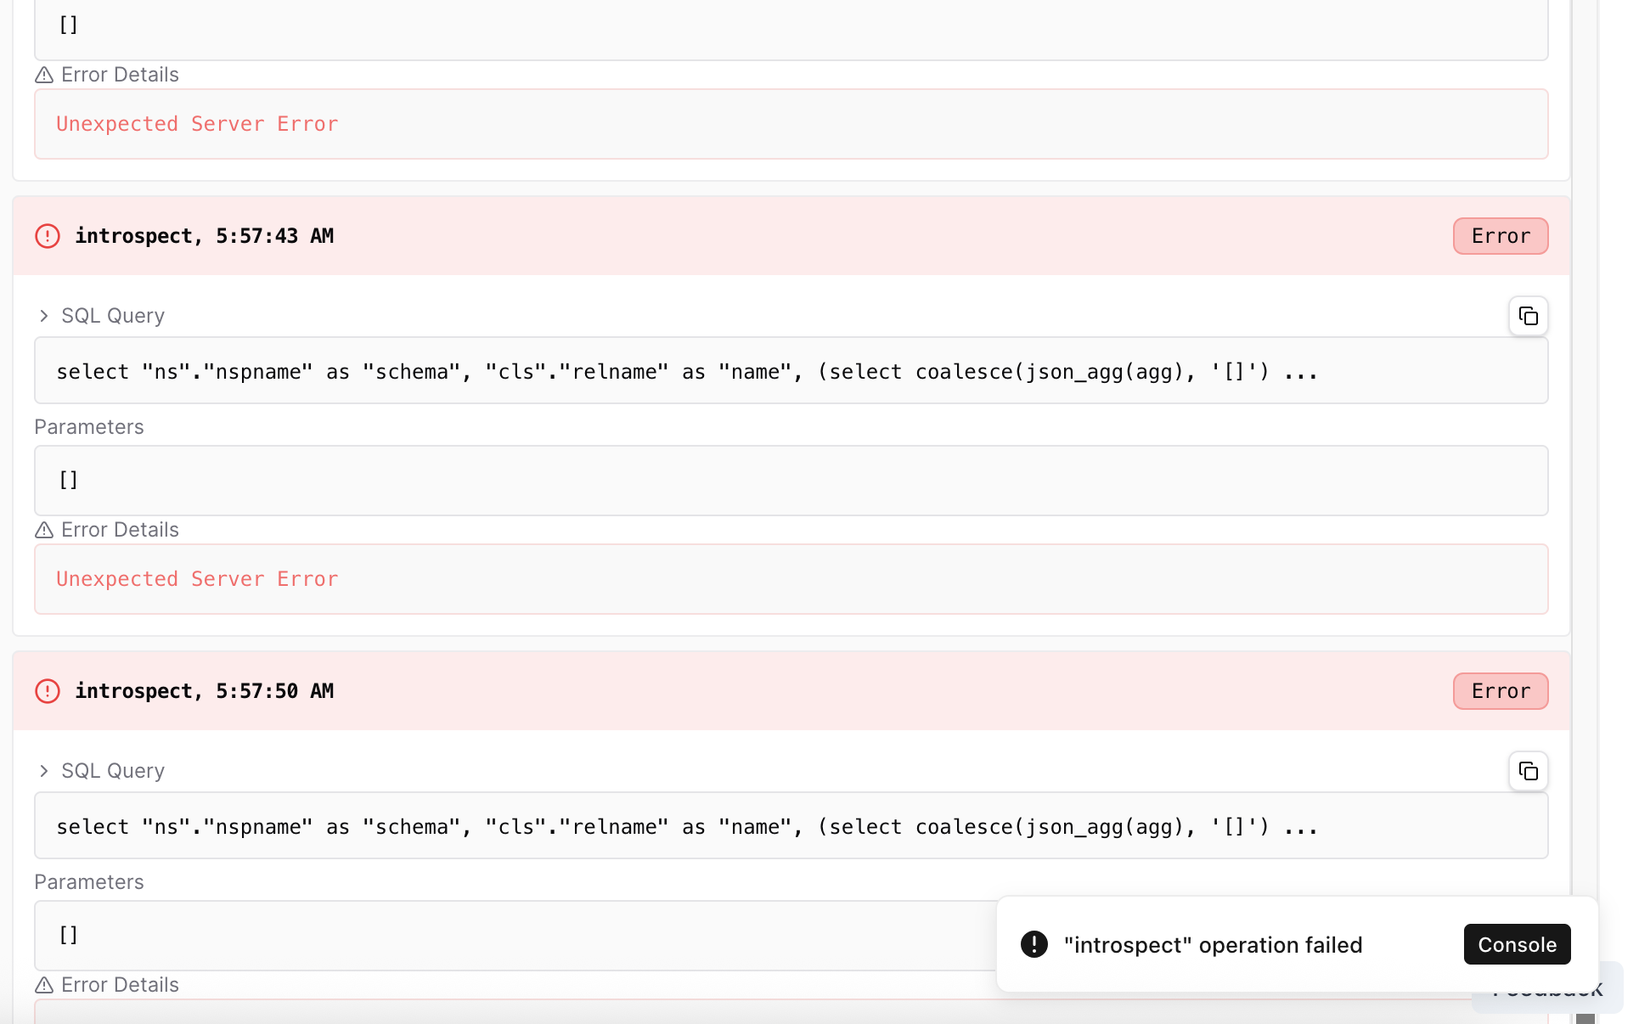
Task: Copy the SQL query from the 5:57:50 entry
Action: 1528,771
